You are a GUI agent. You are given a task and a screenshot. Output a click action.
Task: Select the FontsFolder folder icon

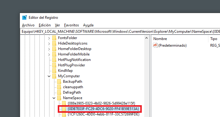pyautogui.click(x=54, y=38)
